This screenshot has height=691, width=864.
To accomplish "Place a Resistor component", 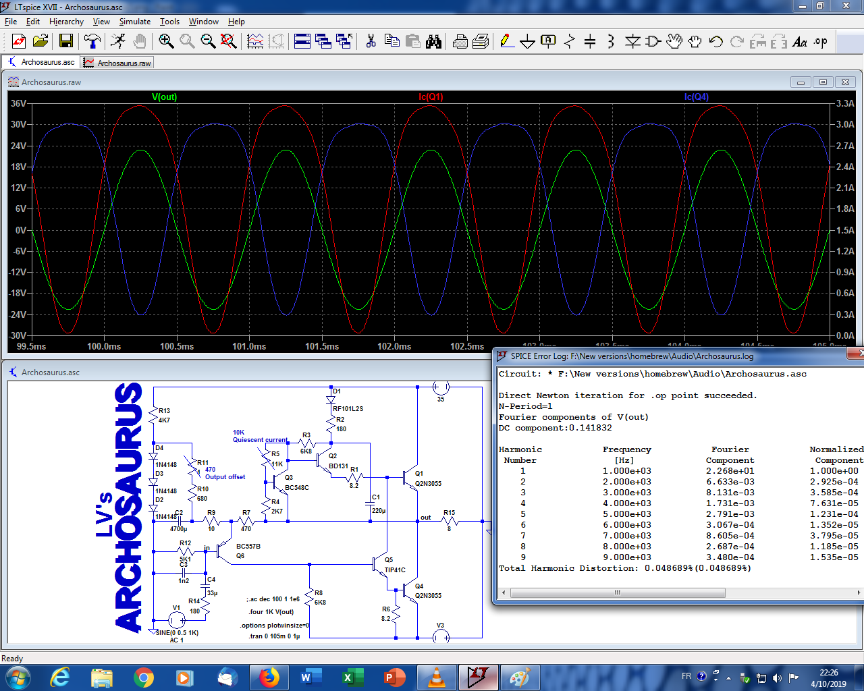I will [x=570, y=42].
